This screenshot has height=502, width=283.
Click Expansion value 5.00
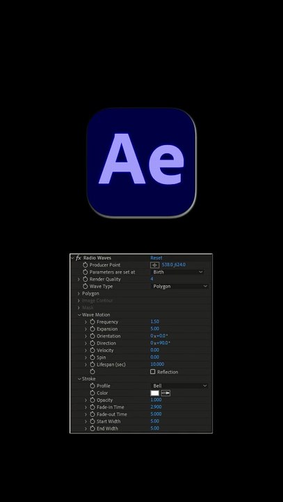[x=154, y=328]
